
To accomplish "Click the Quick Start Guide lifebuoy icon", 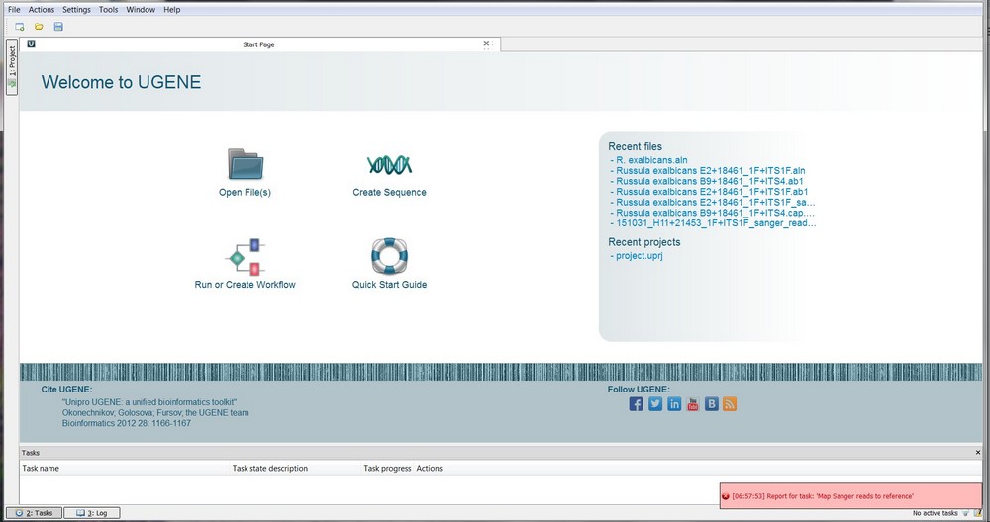I will [389, 256].
